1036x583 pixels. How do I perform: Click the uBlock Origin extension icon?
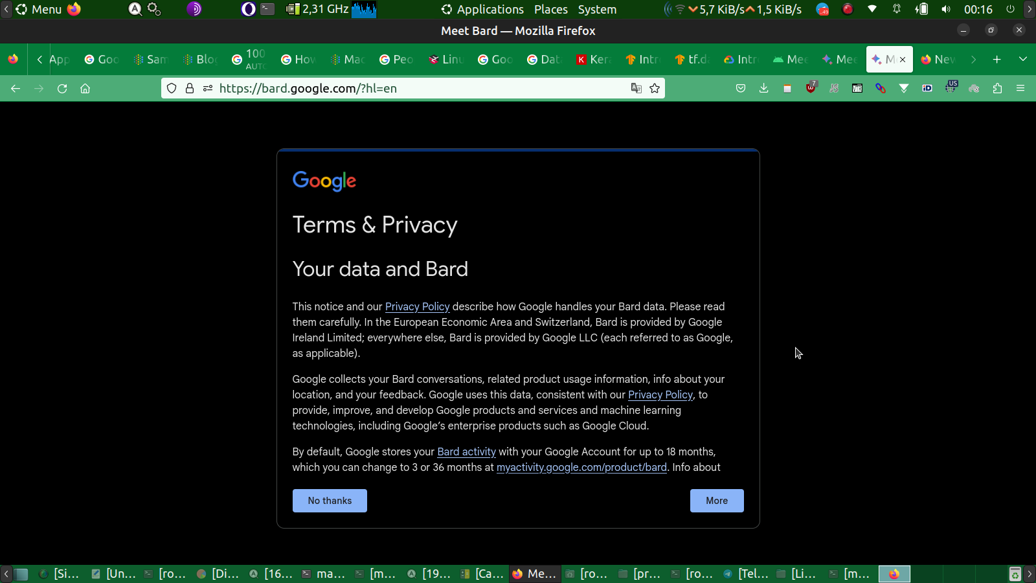point(811,88)
